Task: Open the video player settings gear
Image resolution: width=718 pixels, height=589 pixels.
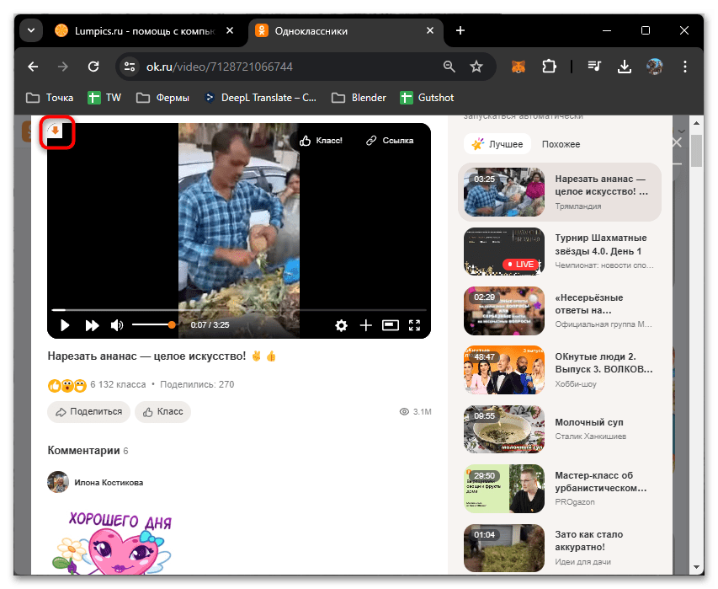Action: (x=341, y=324)
